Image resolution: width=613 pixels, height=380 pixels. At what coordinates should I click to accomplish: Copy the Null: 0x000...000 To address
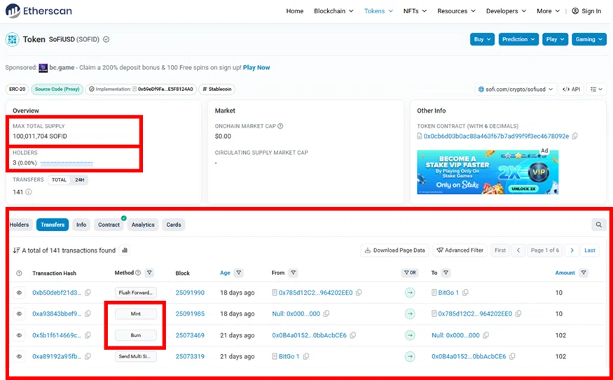pyautogui.click(x=485, y=335)
